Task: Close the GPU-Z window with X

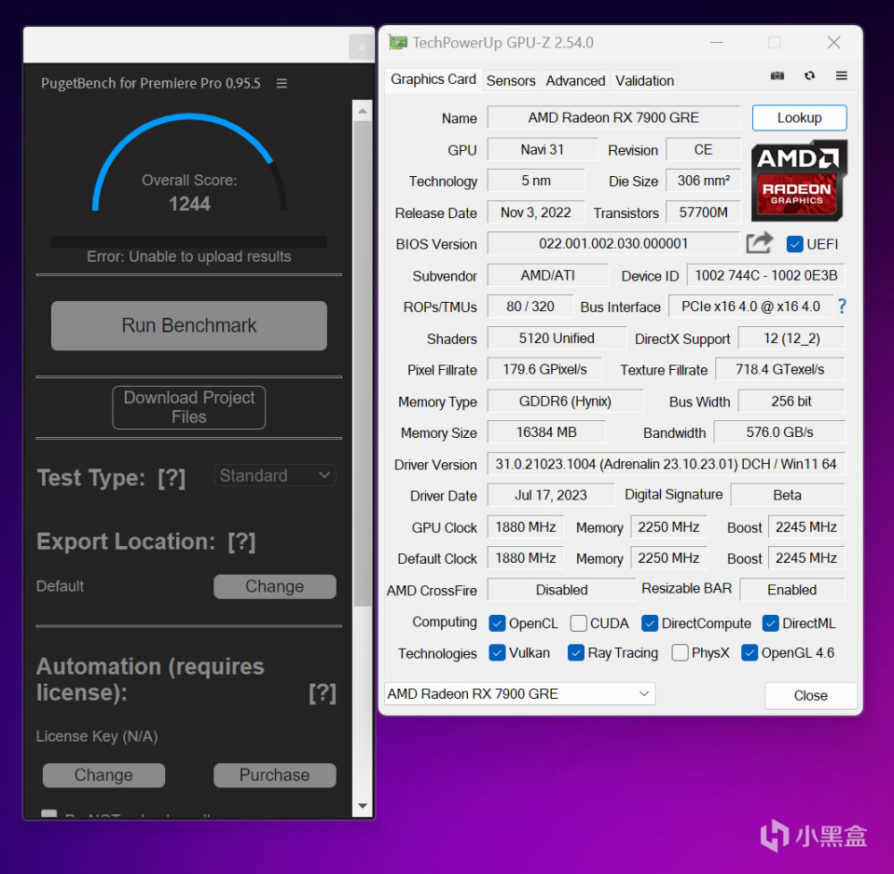Action: click(834, 43)
